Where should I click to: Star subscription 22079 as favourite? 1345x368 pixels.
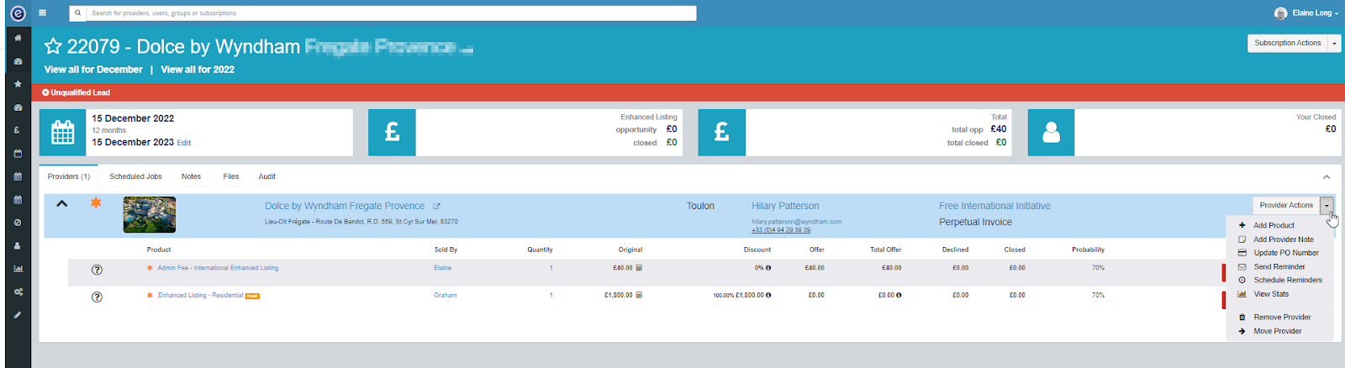53,46
